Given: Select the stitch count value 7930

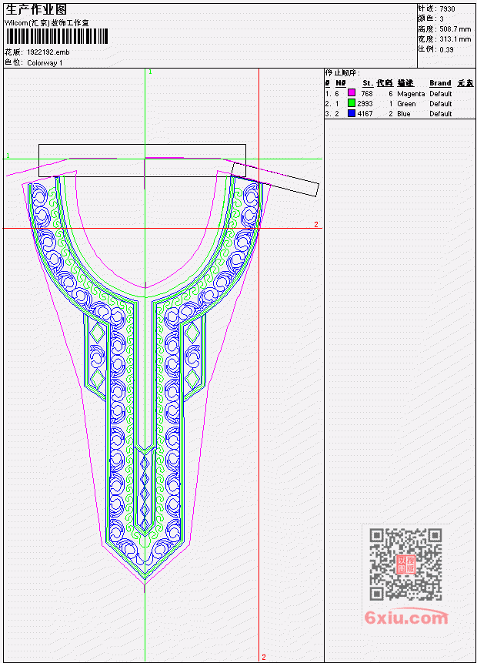Looking at the screenshot, I should 447,9.
